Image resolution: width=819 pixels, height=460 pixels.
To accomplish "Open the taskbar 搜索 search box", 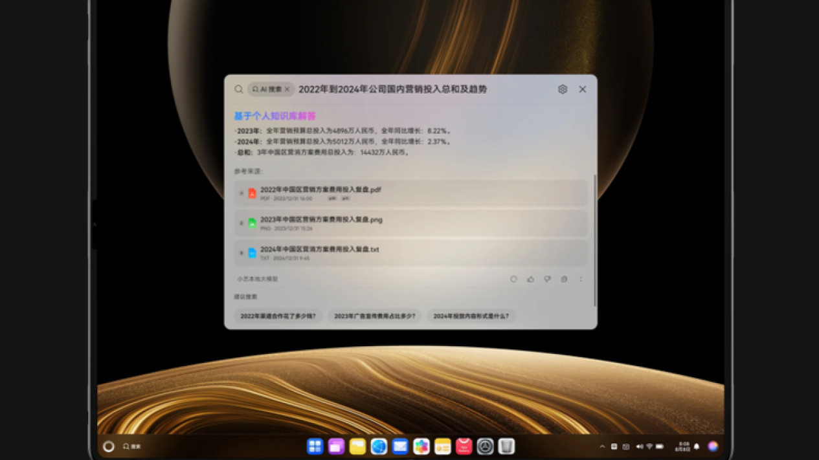I will click(x=132, y=446).
